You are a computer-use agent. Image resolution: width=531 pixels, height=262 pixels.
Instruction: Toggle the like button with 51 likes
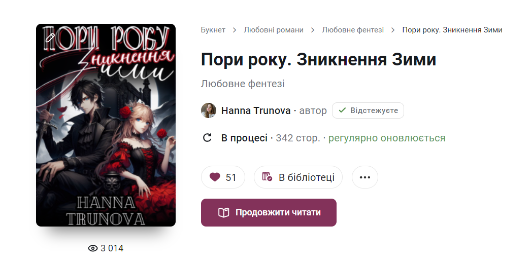(x=223, y=177)
